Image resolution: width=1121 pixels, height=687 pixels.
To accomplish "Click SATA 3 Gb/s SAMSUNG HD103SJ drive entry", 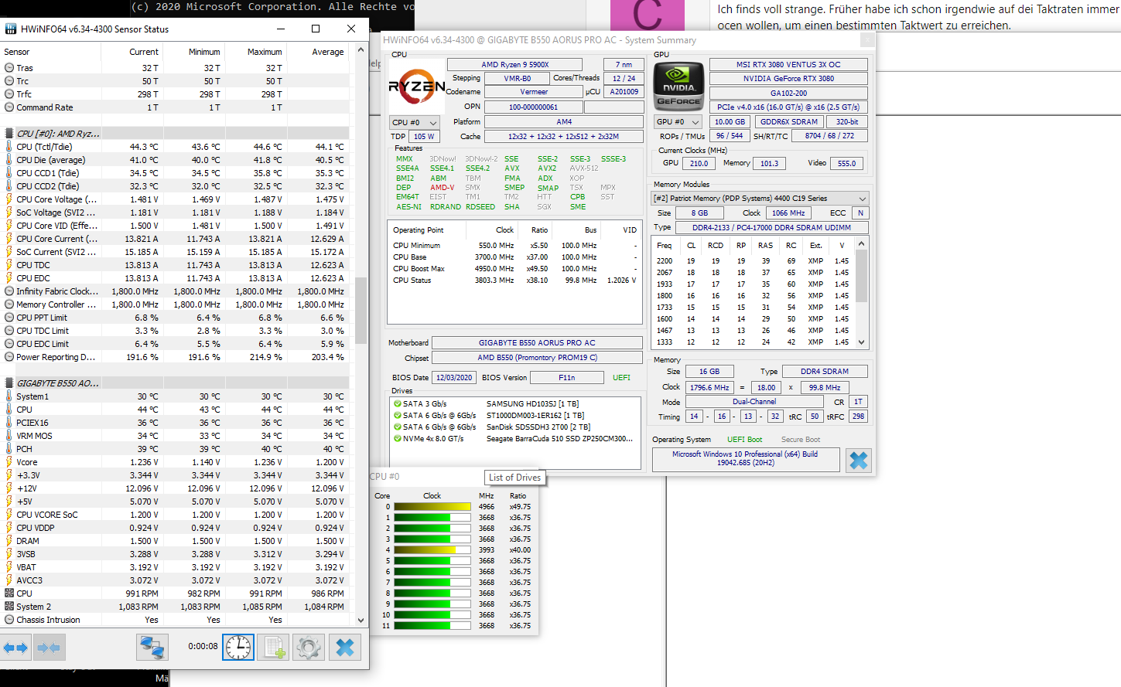I will 515,403.
